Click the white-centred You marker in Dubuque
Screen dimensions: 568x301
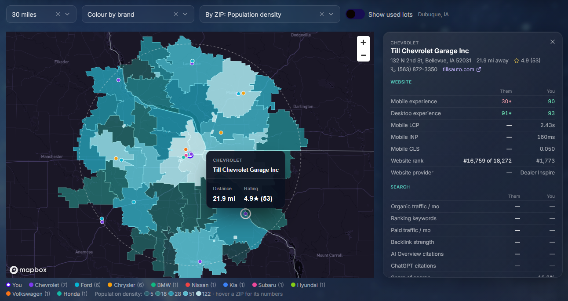(x=190, y=156)
